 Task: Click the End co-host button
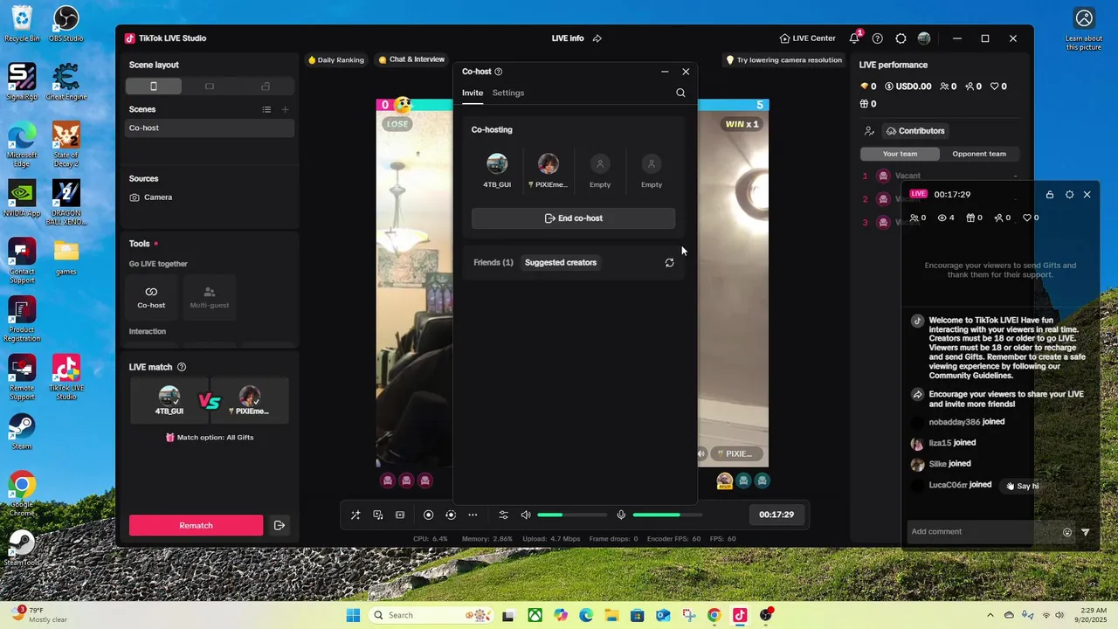(573, 218)
